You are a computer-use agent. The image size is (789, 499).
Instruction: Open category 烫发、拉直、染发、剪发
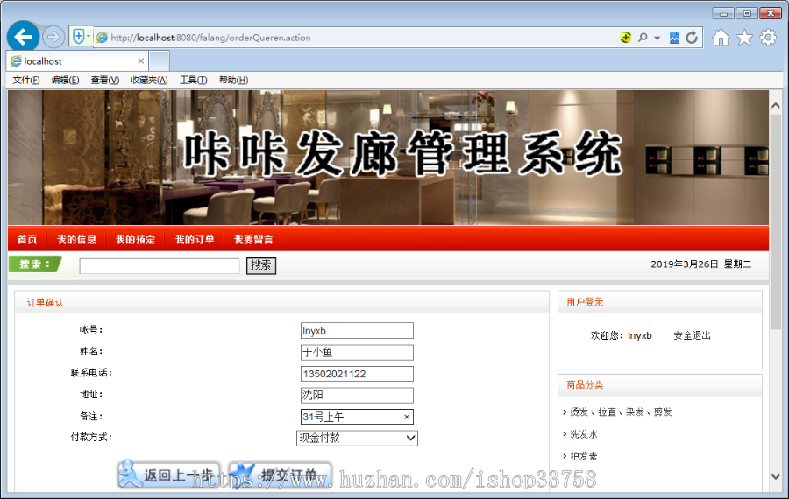[x=621, y=412]
